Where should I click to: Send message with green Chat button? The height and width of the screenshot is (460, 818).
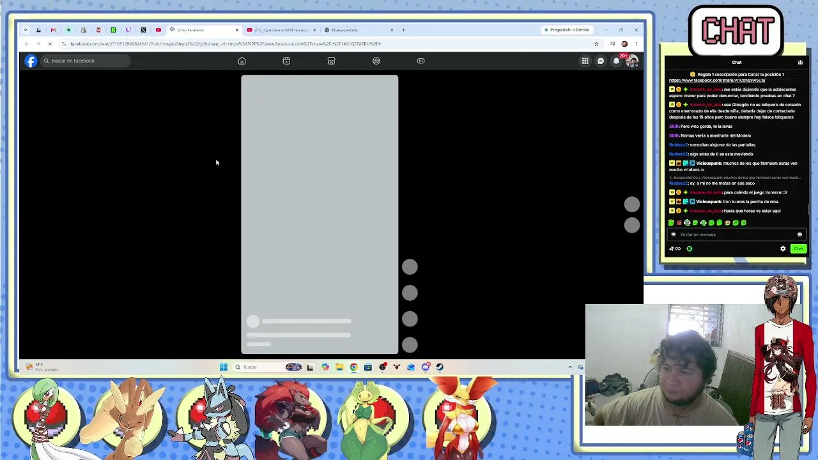click(x=798, y=249)
